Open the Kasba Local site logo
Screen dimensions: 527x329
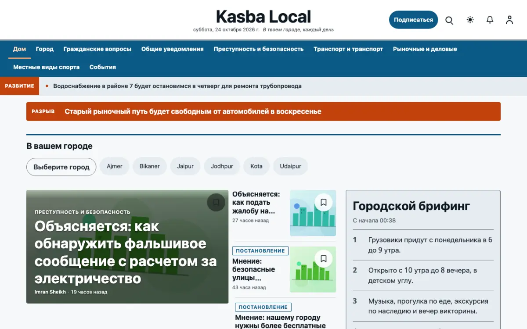[x=263, y=17]
